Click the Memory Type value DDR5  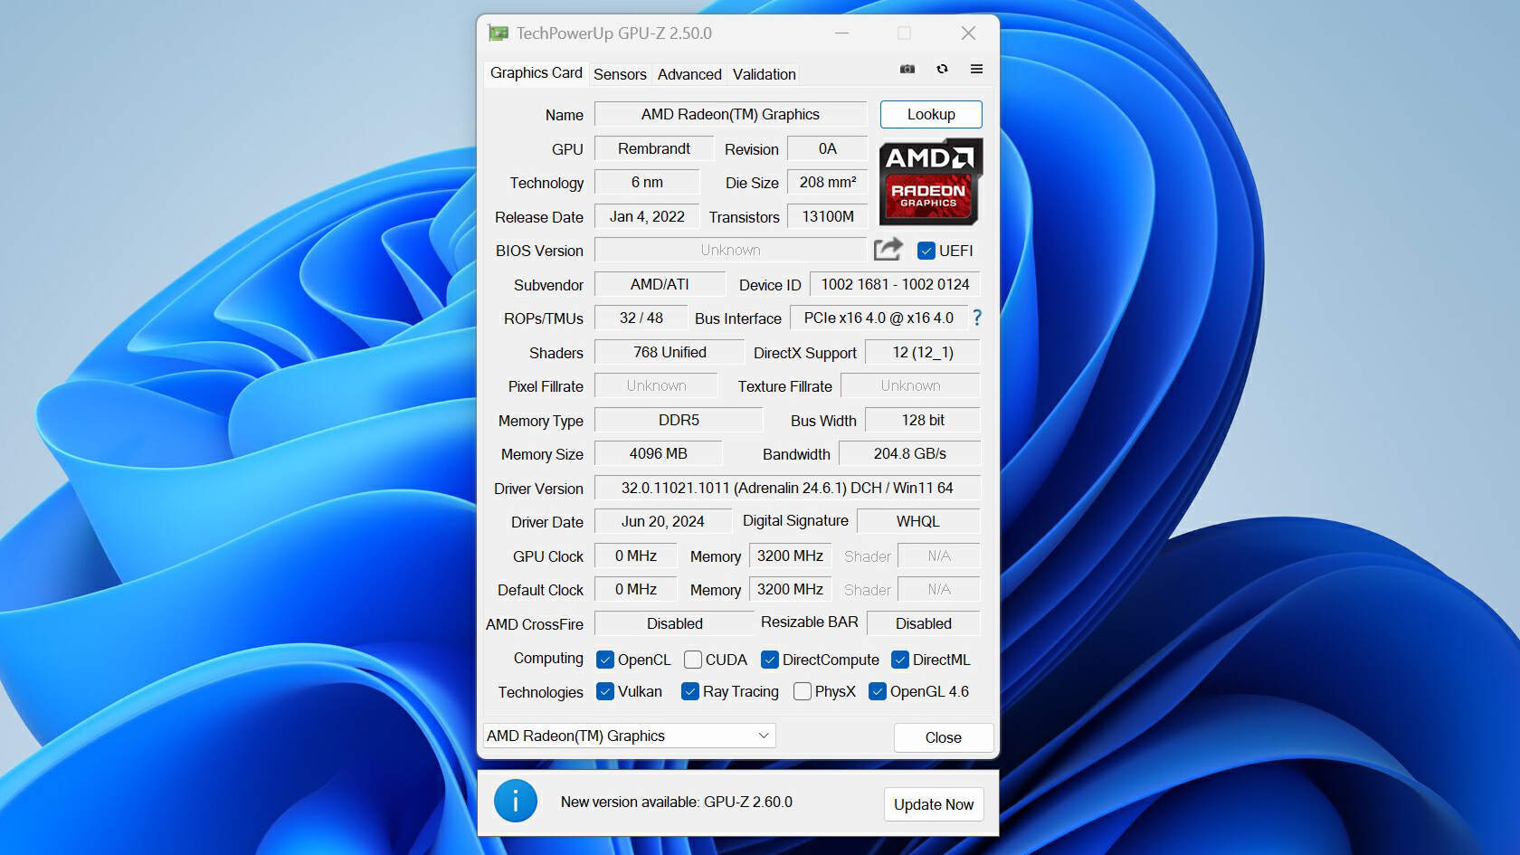click(x=679, y=420)
